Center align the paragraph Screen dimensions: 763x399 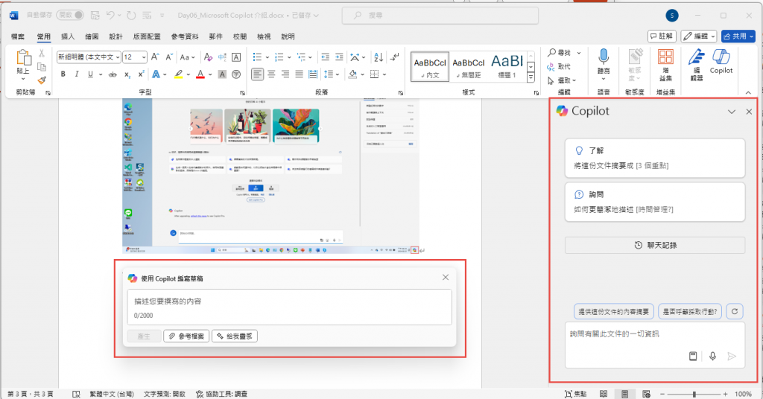click(271, 74)
